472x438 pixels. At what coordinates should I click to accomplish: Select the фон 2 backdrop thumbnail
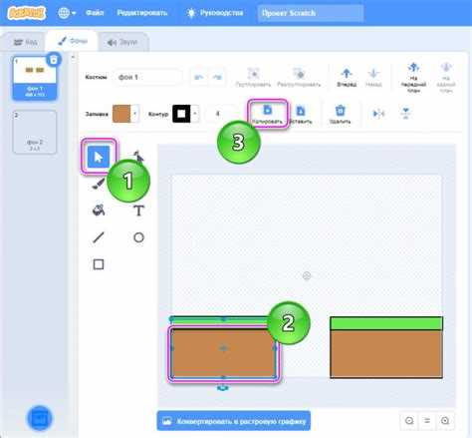(34, 133)
